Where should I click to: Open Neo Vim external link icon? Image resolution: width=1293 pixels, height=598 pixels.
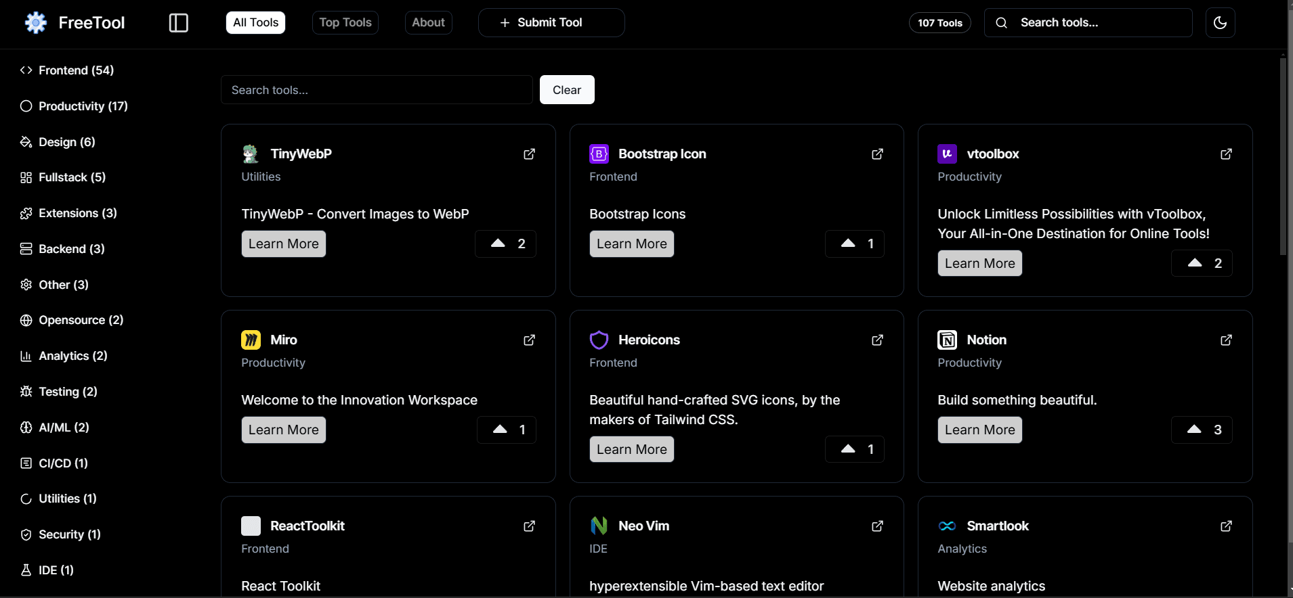coord(877,526)
